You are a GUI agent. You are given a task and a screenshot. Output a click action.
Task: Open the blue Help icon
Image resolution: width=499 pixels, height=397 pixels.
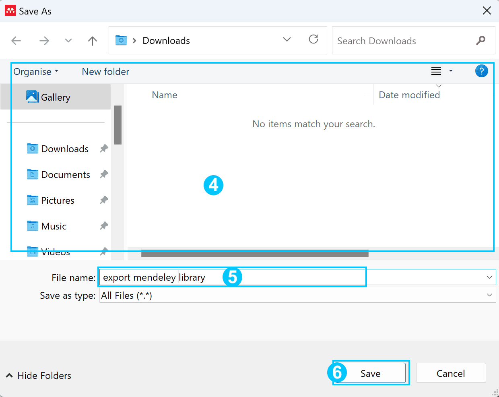pyautogui.click(x=481, y=71)
